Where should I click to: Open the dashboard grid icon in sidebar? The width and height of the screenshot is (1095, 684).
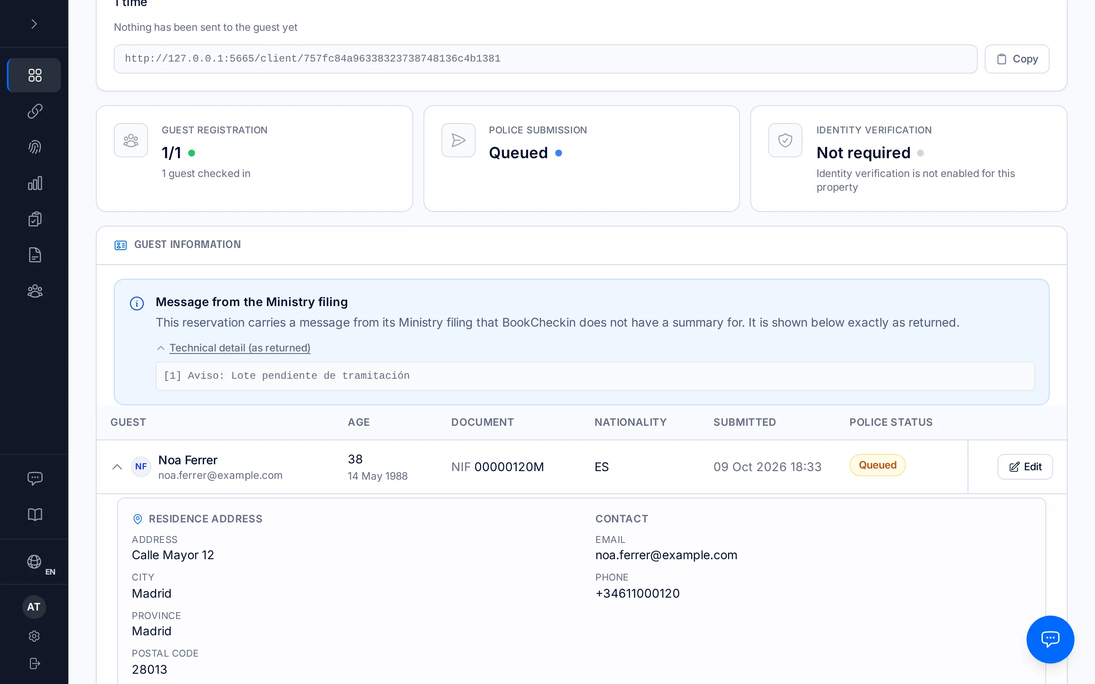point(34,75)
